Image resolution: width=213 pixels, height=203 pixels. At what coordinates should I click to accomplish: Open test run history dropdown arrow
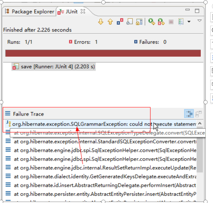[x=189, y=22]
